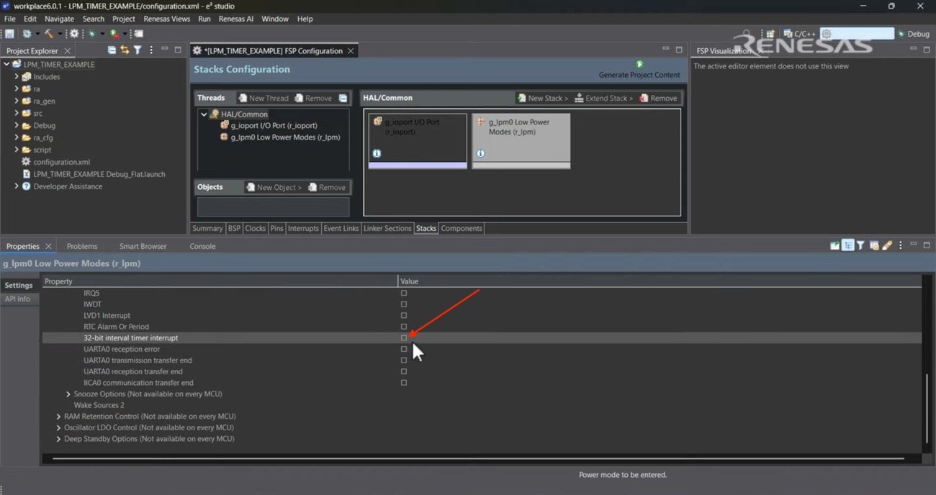Select g_lpm0 Low Power Modes stack block
Screen dimensions: 936x495
click(x=521, y=141)
